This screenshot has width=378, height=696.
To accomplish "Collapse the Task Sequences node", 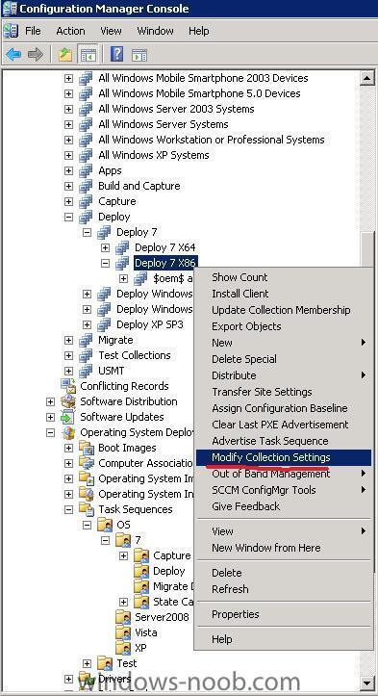I will 68,509.
